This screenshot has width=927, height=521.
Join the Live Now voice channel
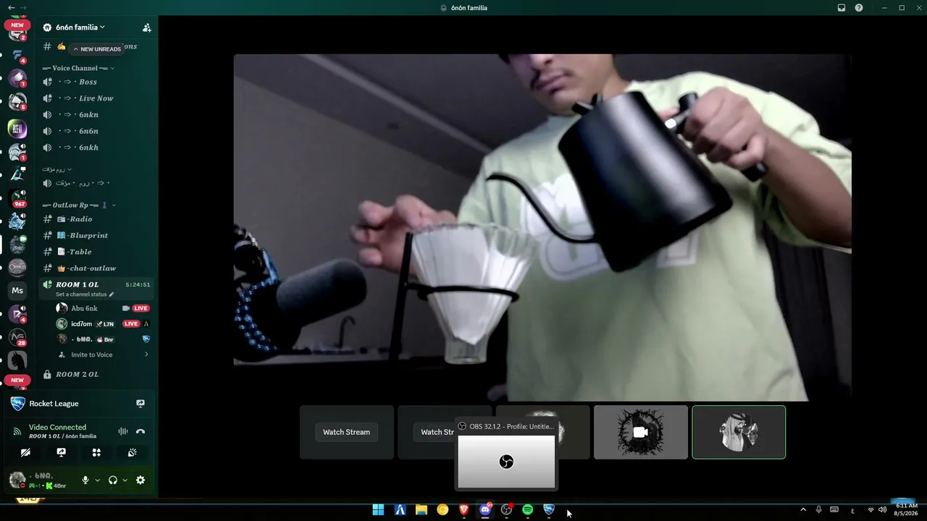point(98,98)
